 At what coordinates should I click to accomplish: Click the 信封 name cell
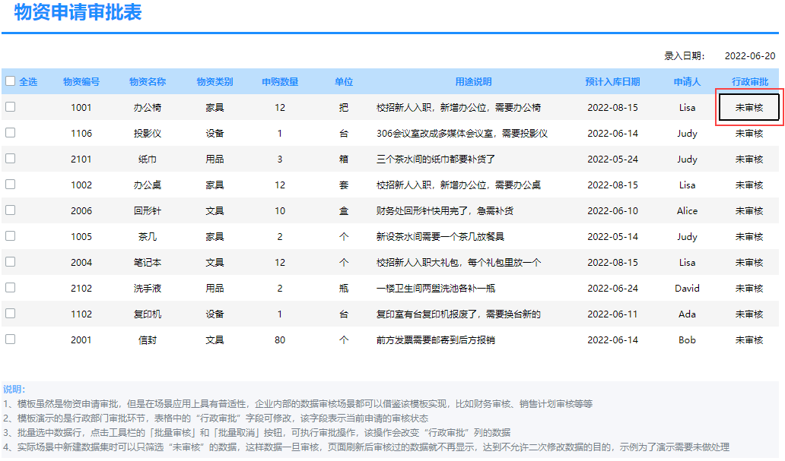148,340
